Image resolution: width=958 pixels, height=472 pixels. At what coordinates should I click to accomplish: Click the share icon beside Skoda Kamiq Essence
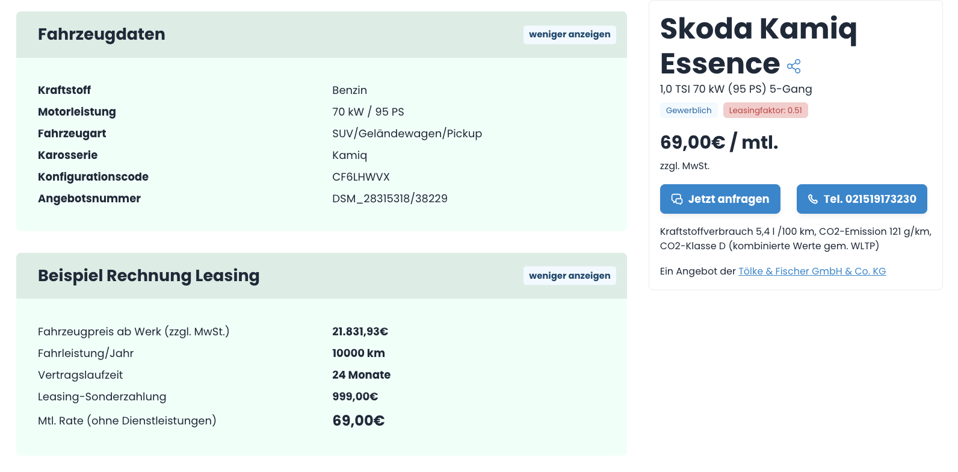tap(794, 66)
